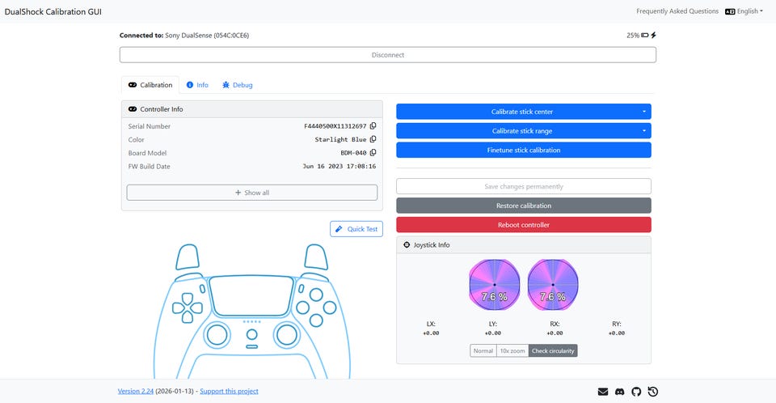Expand controller info with Show all
This screenshot has height=403, width=776.
tap(252, 193)
